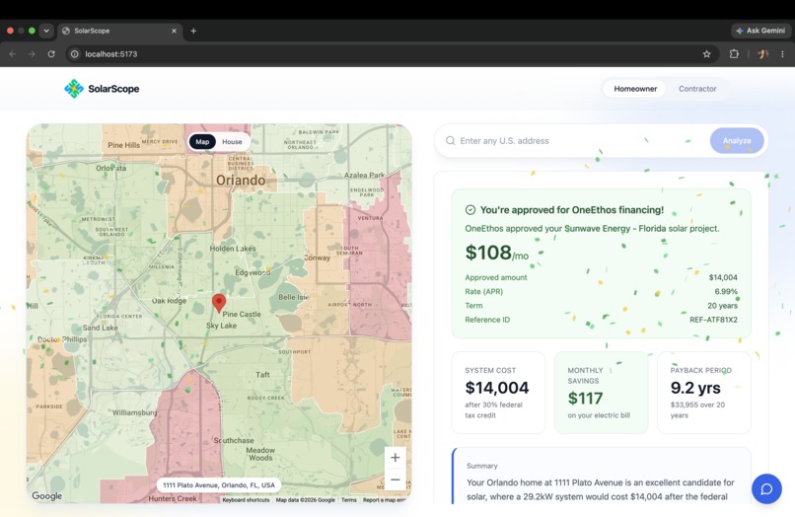The width and height of the screenshot is (795, 517).
Task: Click the Pine Castle map label
Action: (x=242, y=314)
